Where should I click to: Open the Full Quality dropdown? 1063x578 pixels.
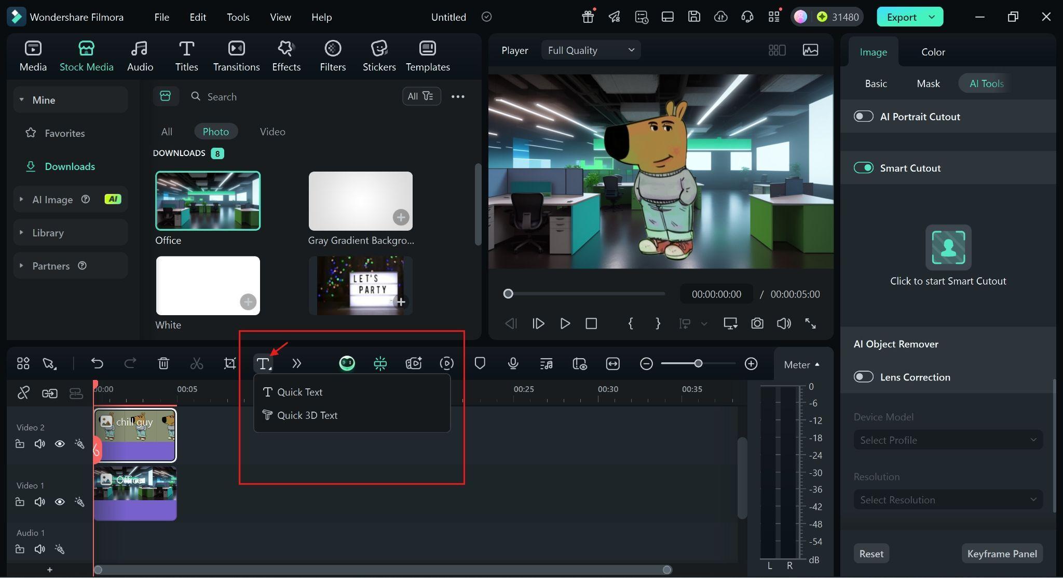[591, 50]
